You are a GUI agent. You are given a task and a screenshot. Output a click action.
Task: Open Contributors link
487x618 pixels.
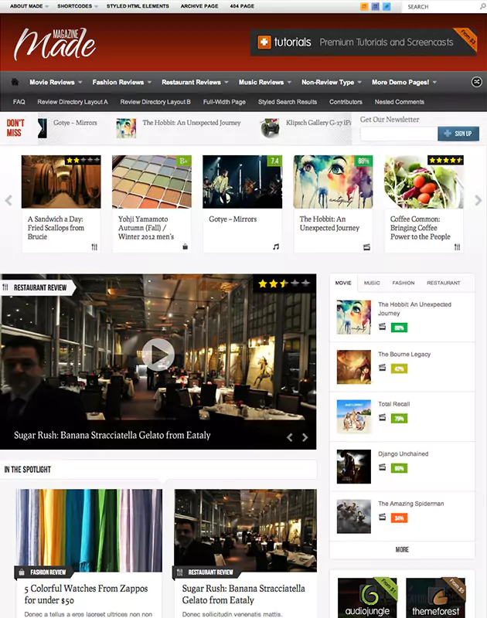[x=346, y=102]
